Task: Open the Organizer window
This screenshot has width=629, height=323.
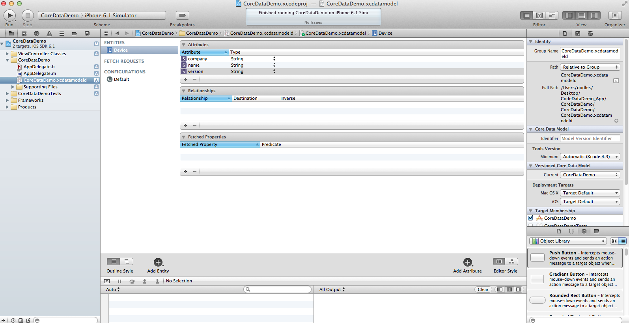Action: pos(614,15)
